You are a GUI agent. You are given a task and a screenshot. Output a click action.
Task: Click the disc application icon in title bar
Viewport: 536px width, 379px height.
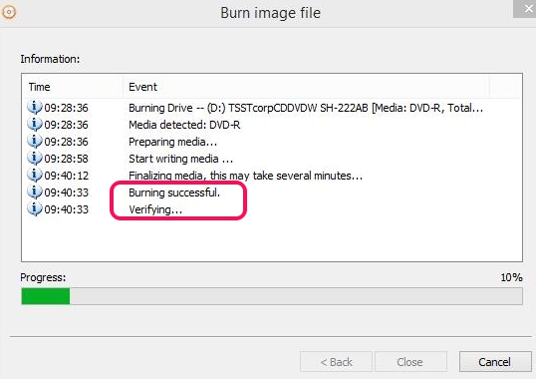point(9,13)
